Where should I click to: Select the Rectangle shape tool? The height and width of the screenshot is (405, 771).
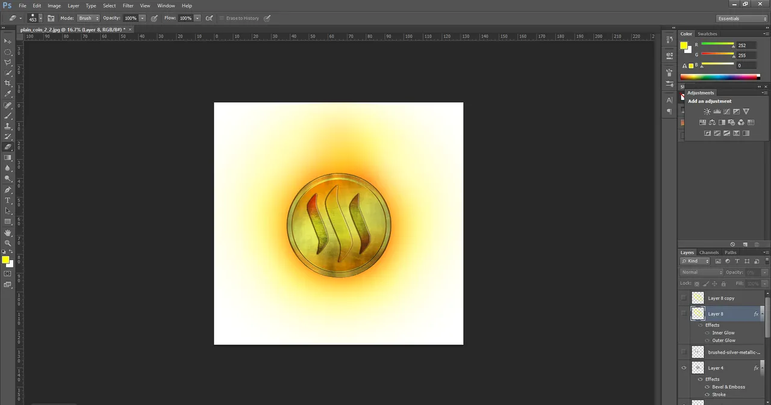click(x=8, y=221)
